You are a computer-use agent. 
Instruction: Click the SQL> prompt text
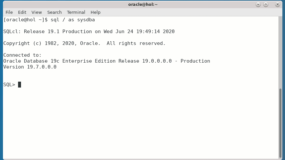(9, 85)
